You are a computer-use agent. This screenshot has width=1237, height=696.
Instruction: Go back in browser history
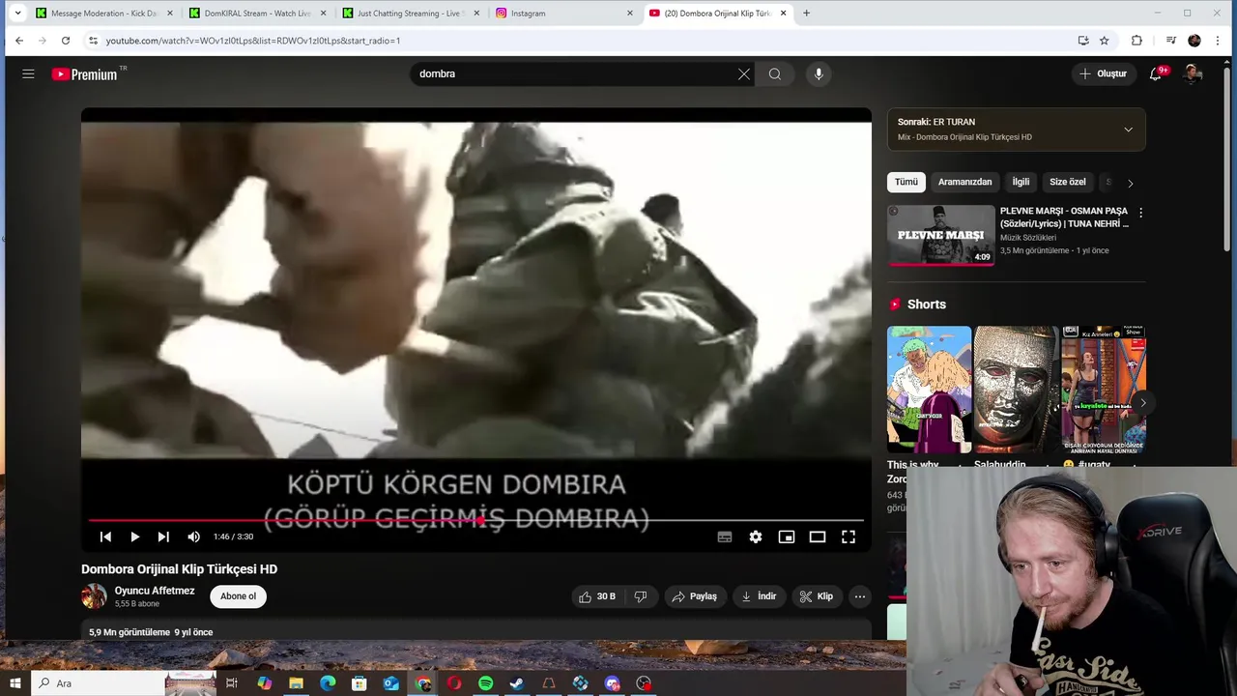[x=19, y=41]
